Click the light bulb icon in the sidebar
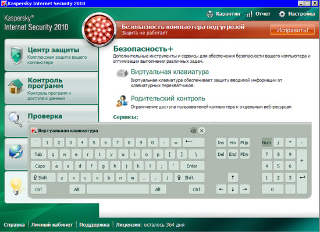The width and height of the screenshot is (320, 232). point(16,186)
